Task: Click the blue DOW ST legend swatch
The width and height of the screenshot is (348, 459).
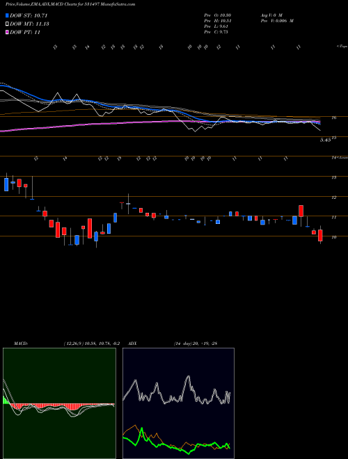Action: (8, 15)
